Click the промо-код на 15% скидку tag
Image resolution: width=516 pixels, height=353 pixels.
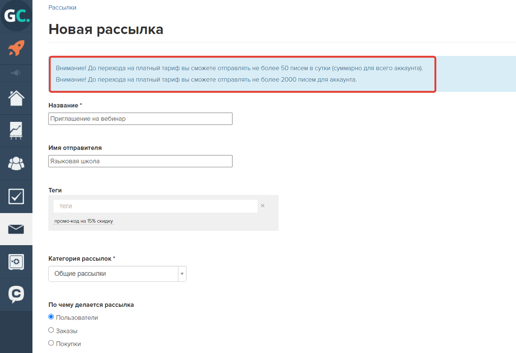point(83,221)
